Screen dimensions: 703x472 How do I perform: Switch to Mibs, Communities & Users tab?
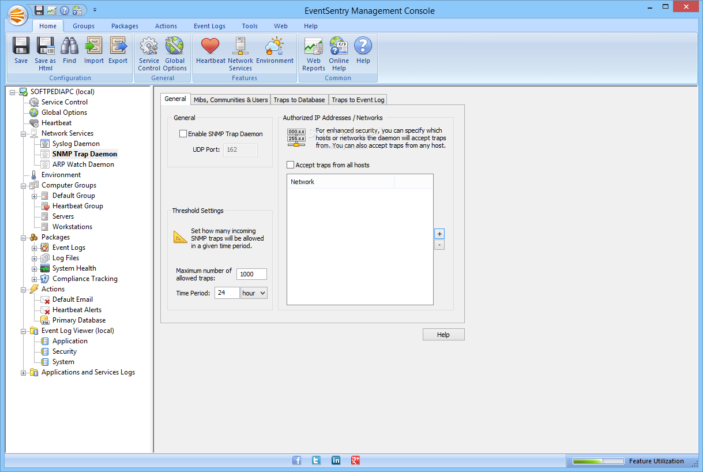tap(231, 100)
